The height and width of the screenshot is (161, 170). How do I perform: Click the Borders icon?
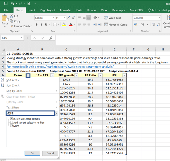[55, 24]
